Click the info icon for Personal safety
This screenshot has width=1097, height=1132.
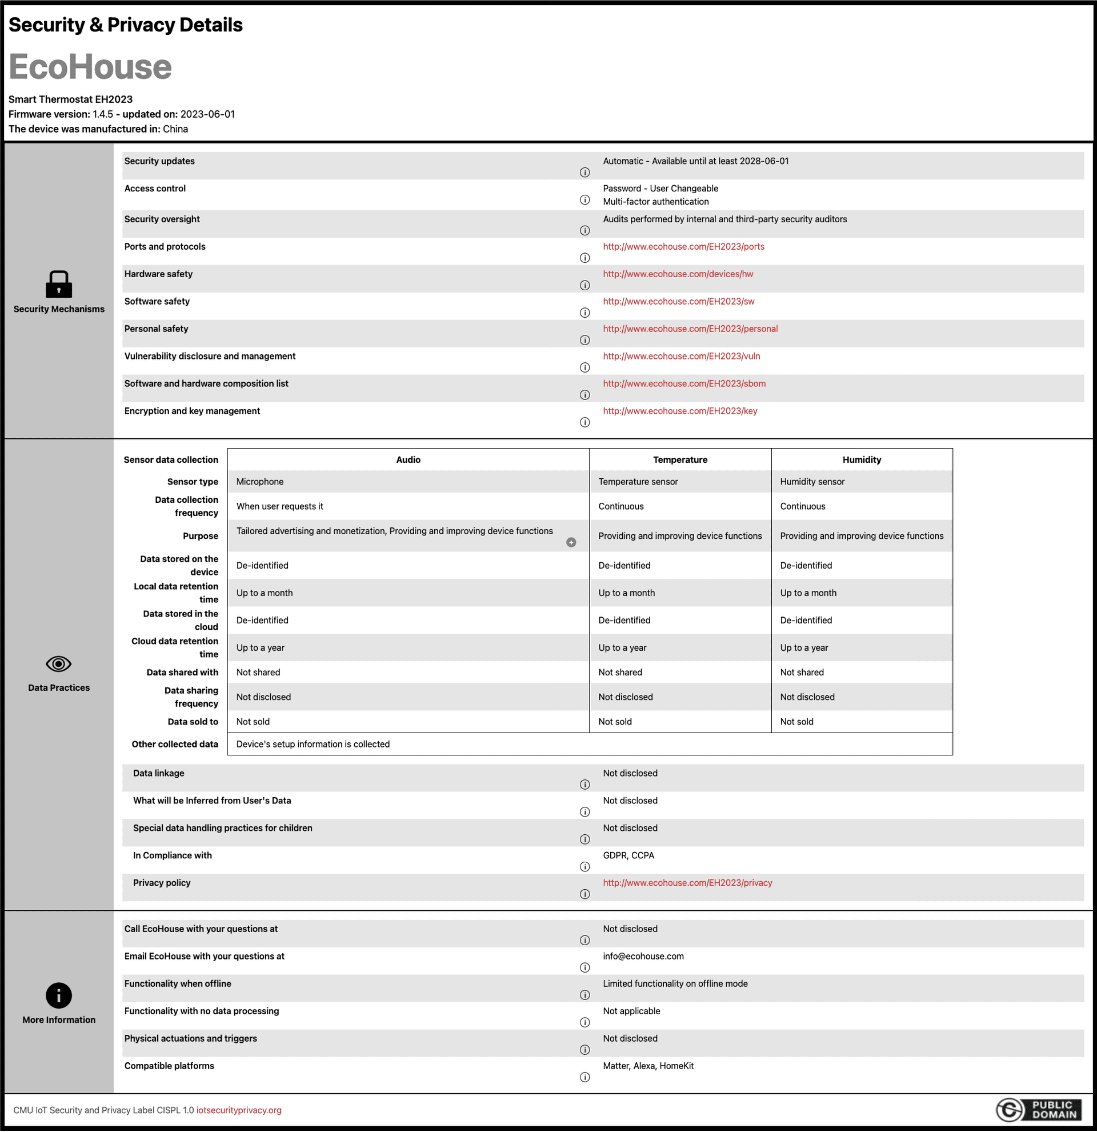click(585, 340)
